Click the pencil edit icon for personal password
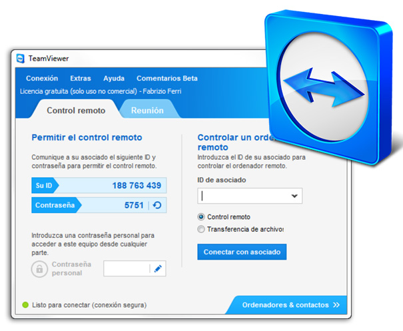The width and height of the screenshot is (403, 331). pyautogui.click(x=158, y=268)
